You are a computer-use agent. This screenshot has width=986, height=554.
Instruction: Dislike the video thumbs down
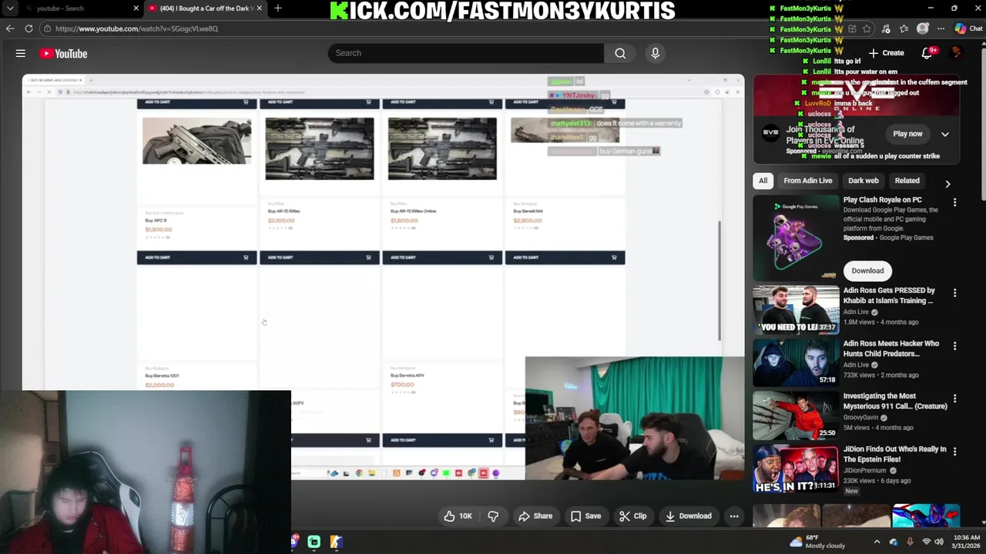pos(494,516)
